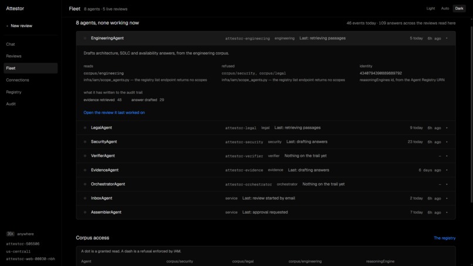Click the VerifierAgent status dot

[85, 156]
